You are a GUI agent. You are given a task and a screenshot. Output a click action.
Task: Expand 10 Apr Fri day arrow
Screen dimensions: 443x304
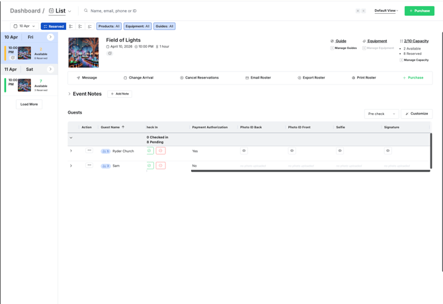[50, 37]
